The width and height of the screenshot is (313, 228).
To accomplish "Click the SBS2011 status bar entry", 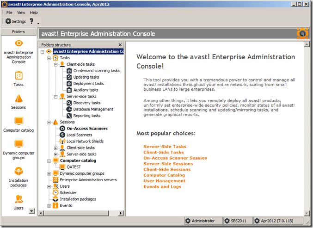I will (x=238, y=221).
